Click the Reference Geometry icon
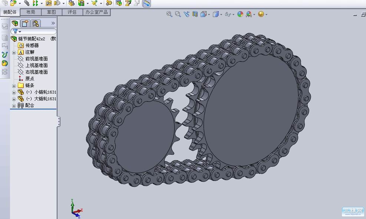Screen dimensions: 366x219 (x=94, y=3)
